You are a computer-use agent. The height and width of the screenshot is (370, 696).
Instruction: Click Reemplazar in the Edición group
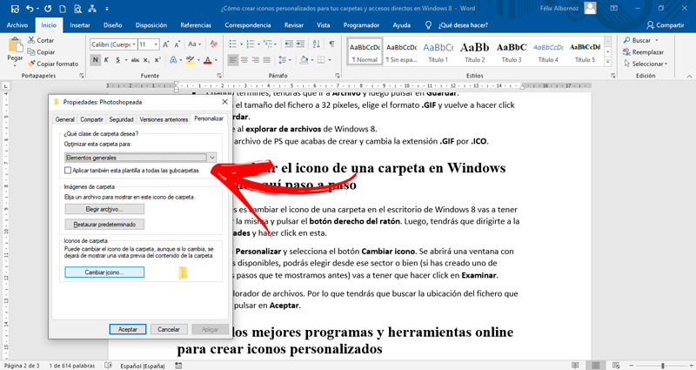coord(643,52)
